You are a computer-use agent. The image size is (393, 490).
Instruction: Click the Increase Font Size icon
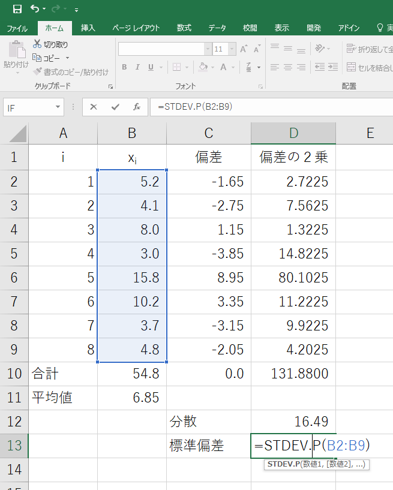244,49
